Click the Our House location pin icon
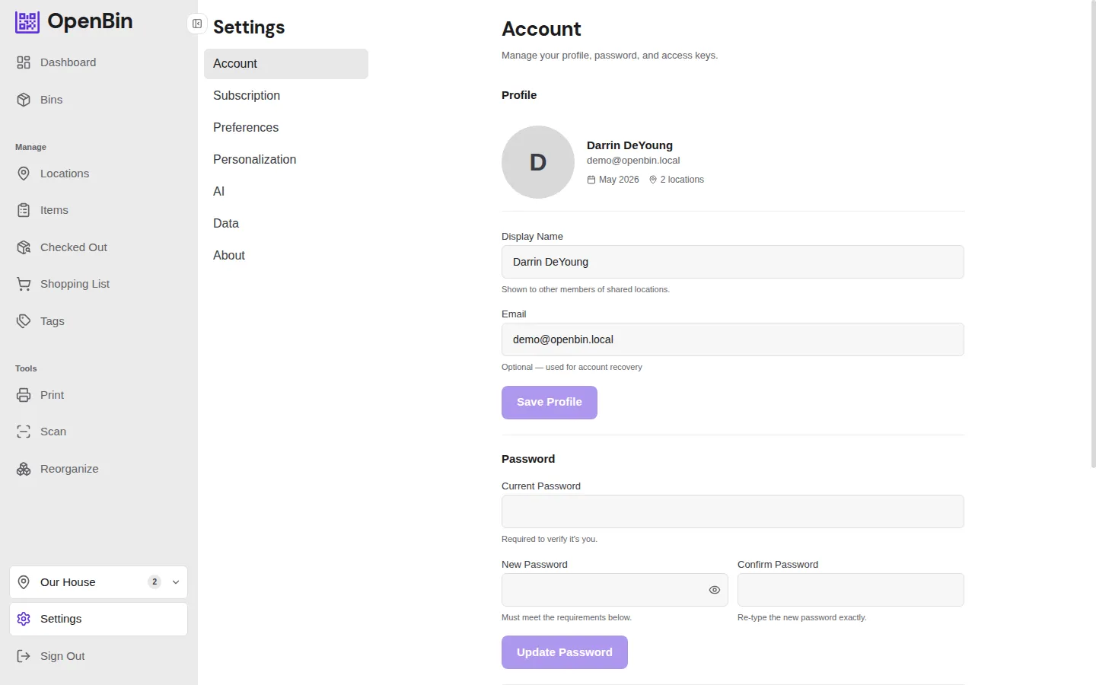This screenshot has height=685, width=1096. 24,582
